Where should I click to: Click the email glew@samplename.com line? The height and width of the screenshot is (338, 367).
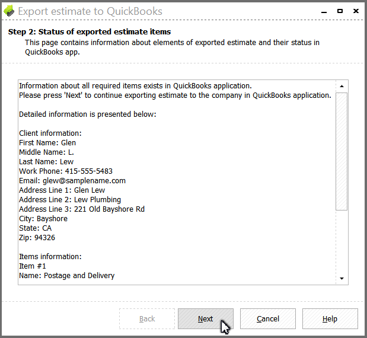[x=72, y=181]
